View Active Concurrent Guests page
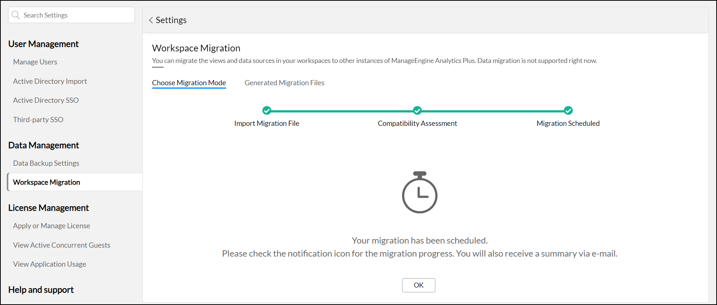 [61, 245]
